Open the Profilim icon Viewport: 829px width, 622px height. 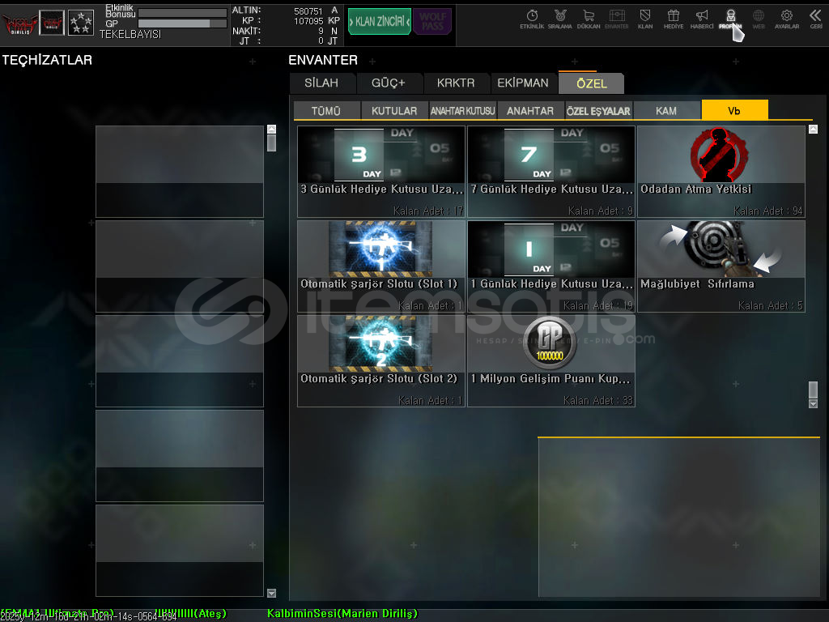point(730,18)
